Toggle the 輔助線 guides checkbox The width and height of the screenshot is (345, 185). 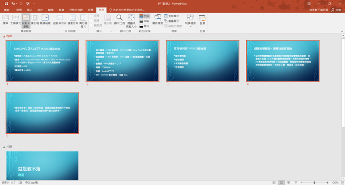click(91, 25)
